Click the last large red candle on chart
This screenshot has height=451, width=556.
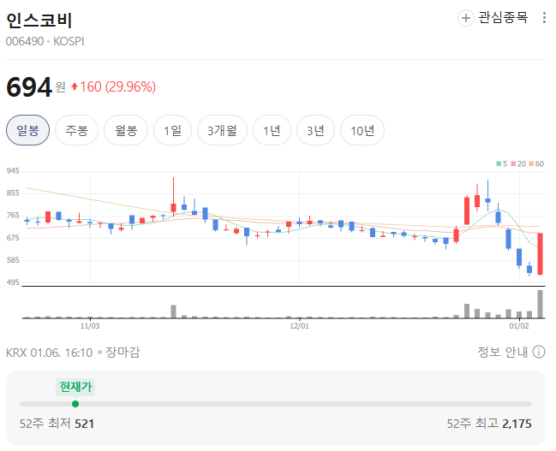(x=540, y=253)
